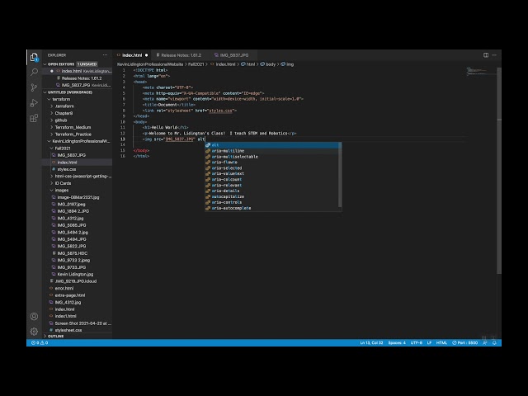Click Spaces: 4 indentation setting
Viewport: 528px width, 396px height.
397,343
